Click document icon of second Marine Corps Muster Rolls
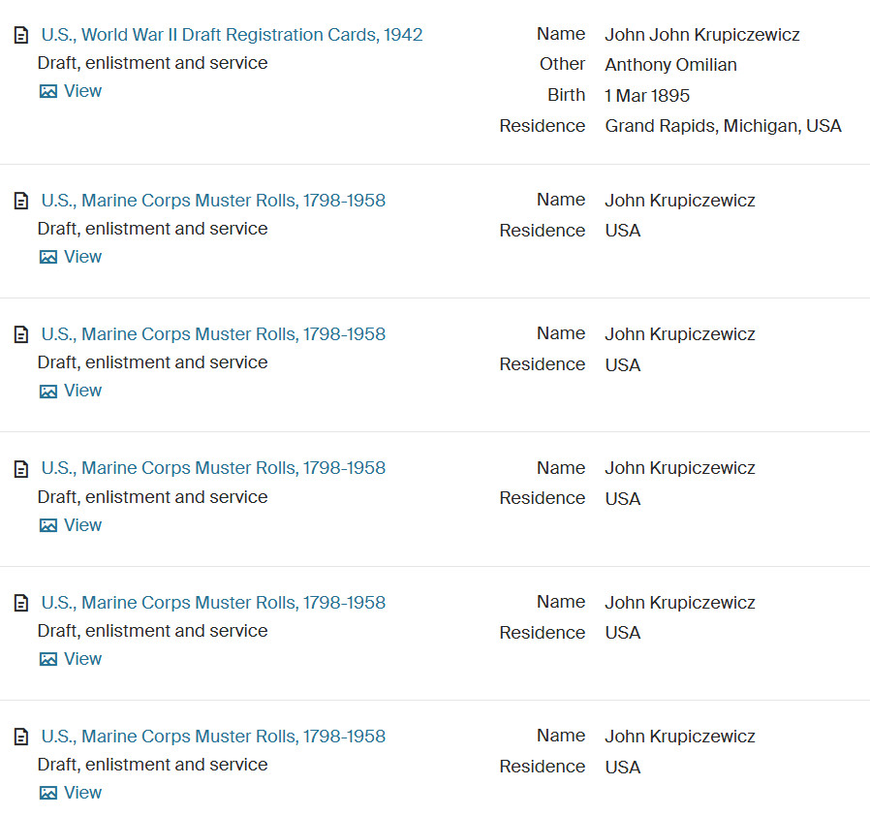The image size is (870, 816). [21, 335]
